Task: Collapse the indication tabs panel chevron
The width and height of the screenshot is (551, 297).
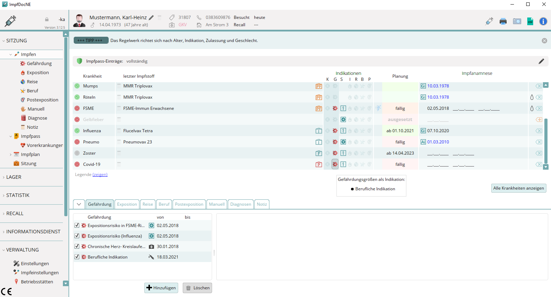Action: tap(79, 204)
